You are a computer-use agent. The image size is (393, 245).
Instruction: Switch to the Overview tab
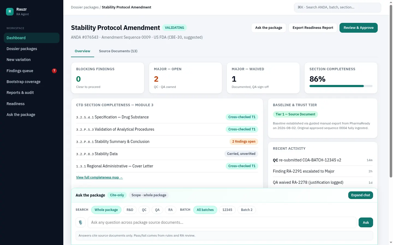82,51
